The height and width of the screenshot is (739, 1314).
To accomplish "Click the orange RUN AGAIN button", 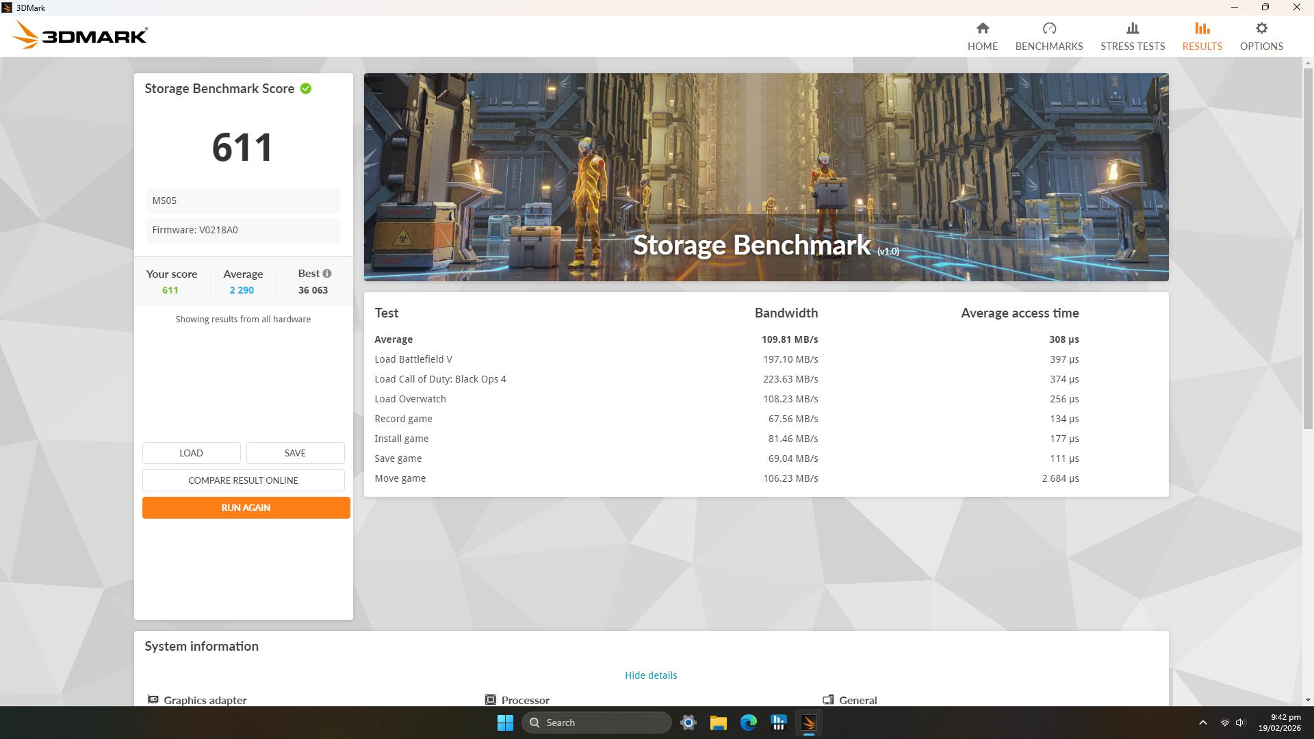I will coord(246,508).
